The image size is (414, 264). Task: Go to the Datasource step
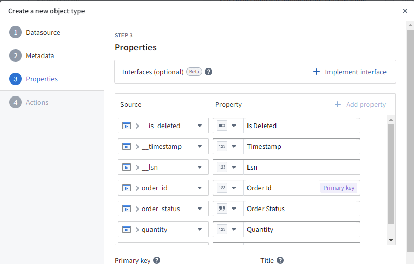coord(43,32)
